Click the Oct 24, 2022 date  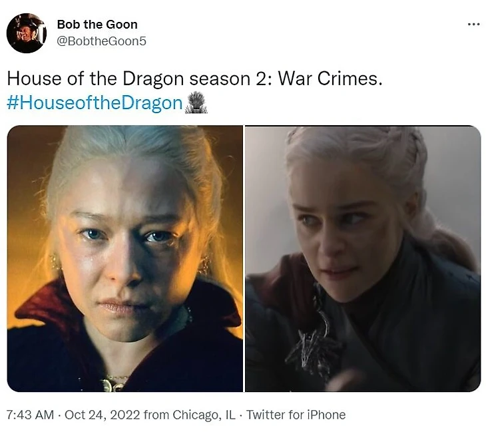click(x=103, y=415)
